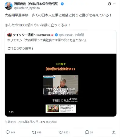
Task: Open the post timestamp 午後1:09 · 2026年1月27日
Action: (x=22, y=122)
